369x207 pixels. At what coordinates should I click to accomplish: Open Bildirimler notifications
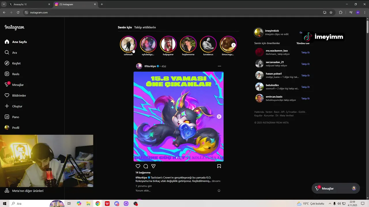click(15, 95)
